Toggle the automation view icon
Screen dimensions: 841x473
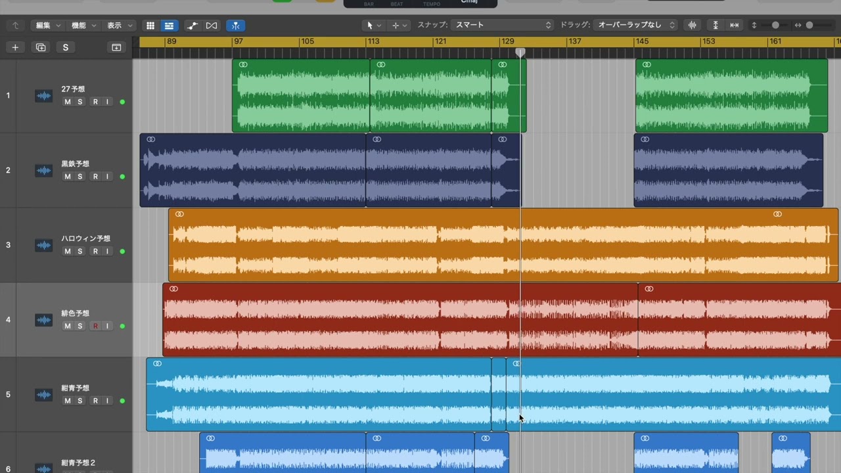coord(192,26)
